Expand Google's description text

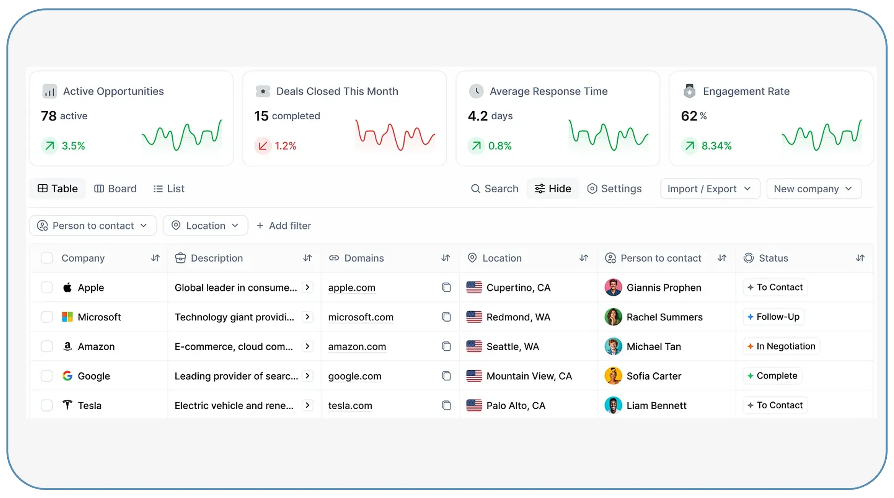[308, 376]
